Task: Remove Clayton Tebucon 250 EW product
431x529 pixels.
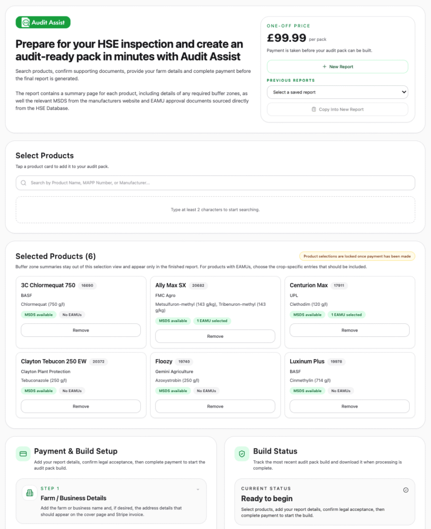Action: pos(81,406)
